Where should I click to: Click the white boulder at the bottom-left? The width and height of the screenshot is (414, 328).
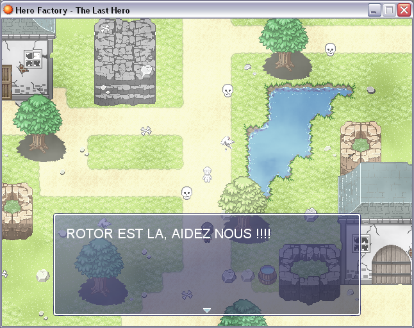pyautogui.click(x=43, y=275)
